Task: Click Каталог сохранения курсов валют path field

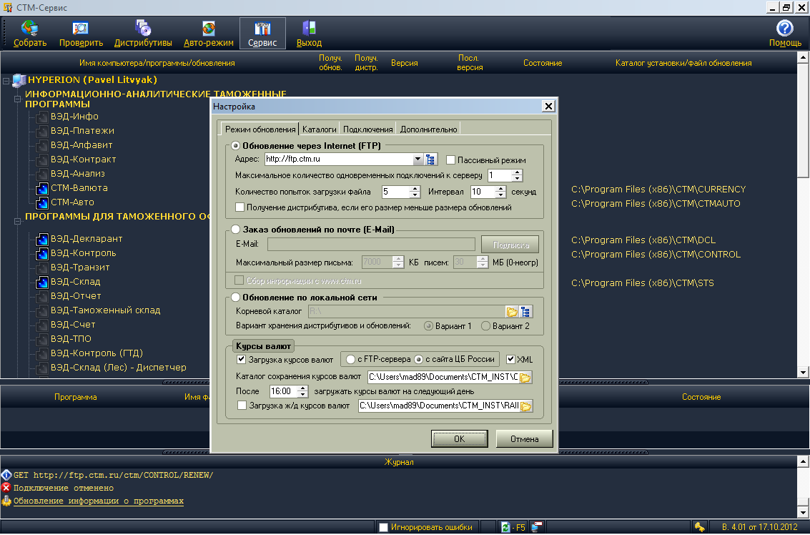Action: click(443, 378)
